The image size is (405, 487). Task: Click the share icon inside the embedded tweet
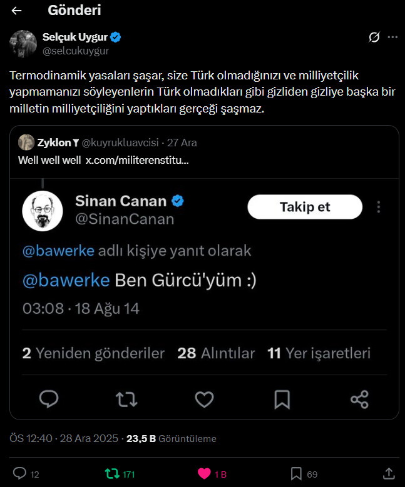point(359,399)
